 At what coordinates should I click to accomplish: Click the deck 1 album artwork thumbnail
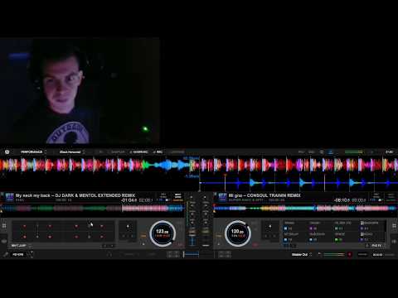[9, 197]
